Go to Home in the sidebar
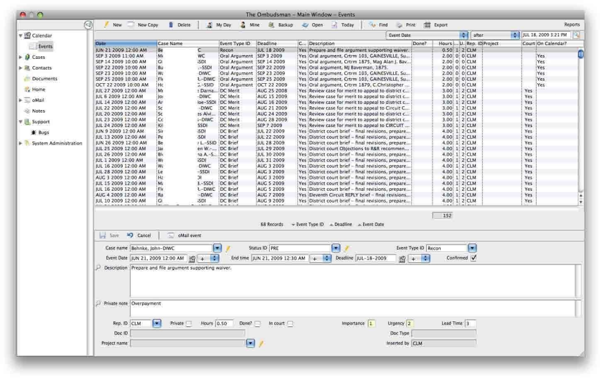This screenshot has height=379, width=601. point(39,89)
